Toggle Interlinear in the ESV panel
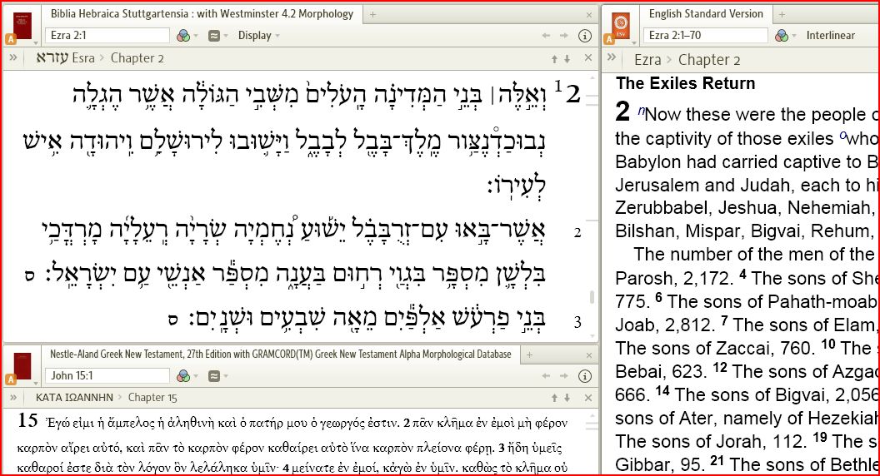 point(831,35)
